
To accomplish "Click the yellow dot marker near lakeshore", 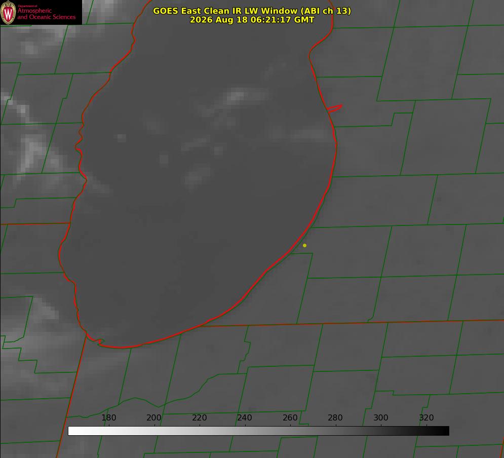I will pyautogui.click(x=305, y=245).
